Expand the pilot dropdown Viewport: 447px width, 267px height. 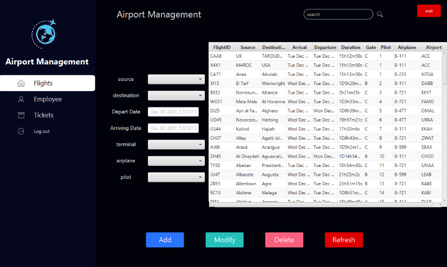click(x=176, y=177)
